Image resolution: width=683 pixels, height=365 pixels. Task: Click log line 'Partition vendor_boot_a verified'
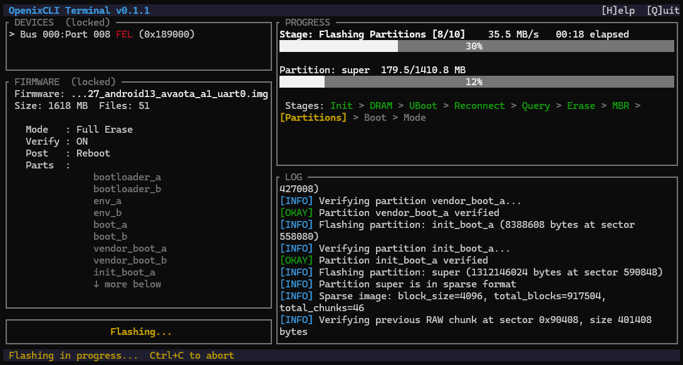pyautogui.click(x=389, y=213)
